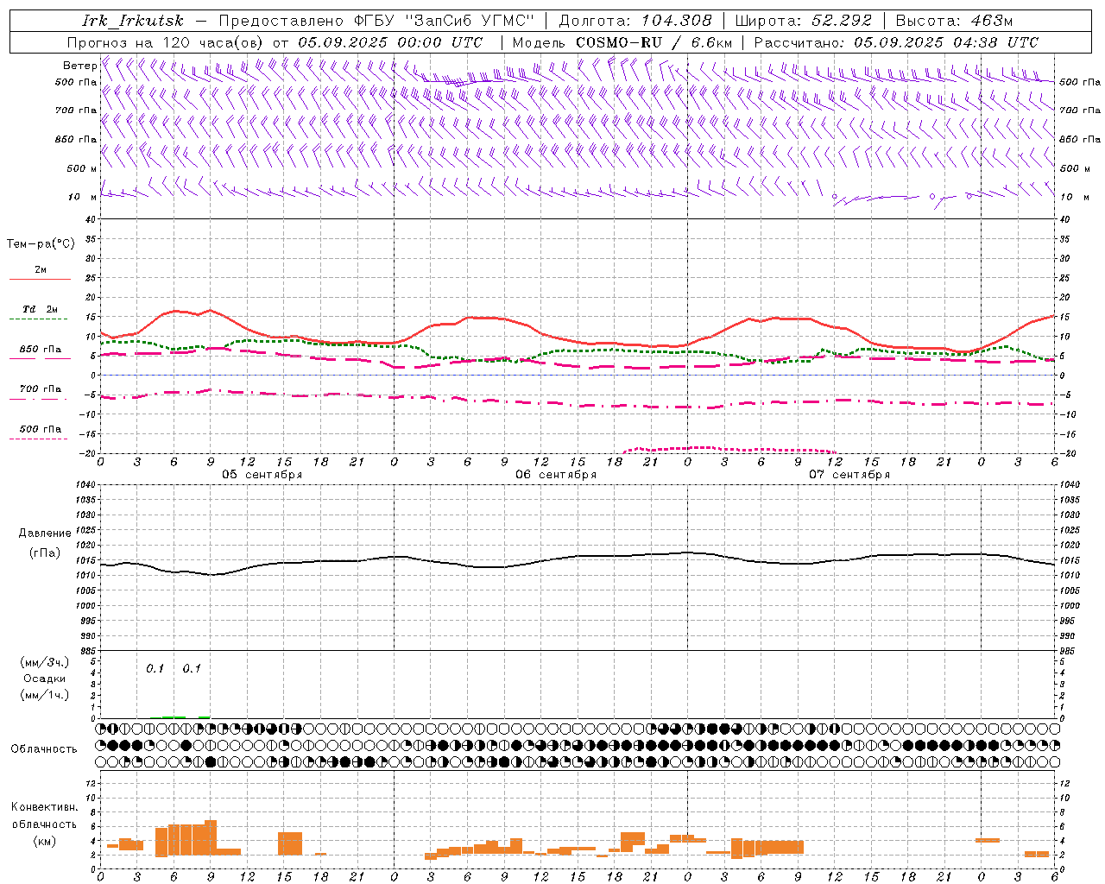Select the Долгота: 104.308 value
Image resolution: width=1105 pixels, height=884 pixels.
635,21
